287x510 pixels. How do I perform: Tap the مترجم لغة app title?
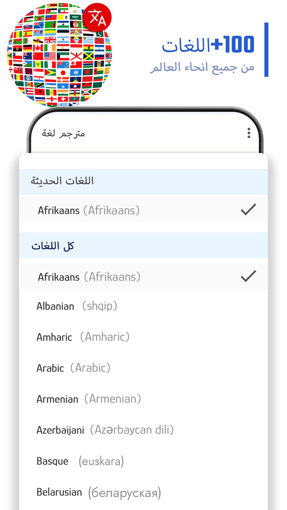point(63,133)
